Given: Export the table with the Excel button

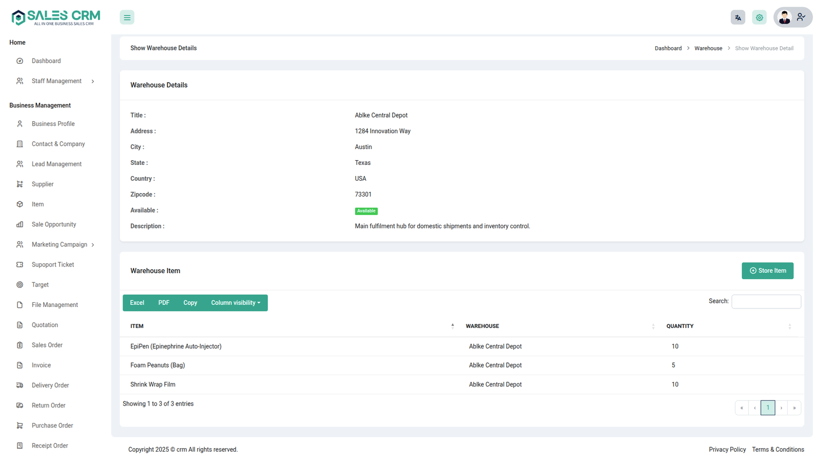Looking at the screenshot, I should (137, 303).
